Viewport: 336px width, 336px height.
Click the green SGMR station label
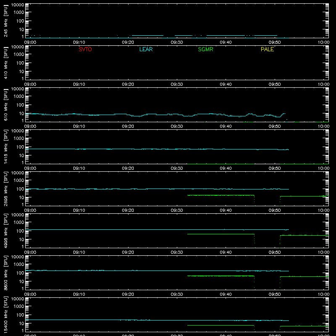pos(205,49)
